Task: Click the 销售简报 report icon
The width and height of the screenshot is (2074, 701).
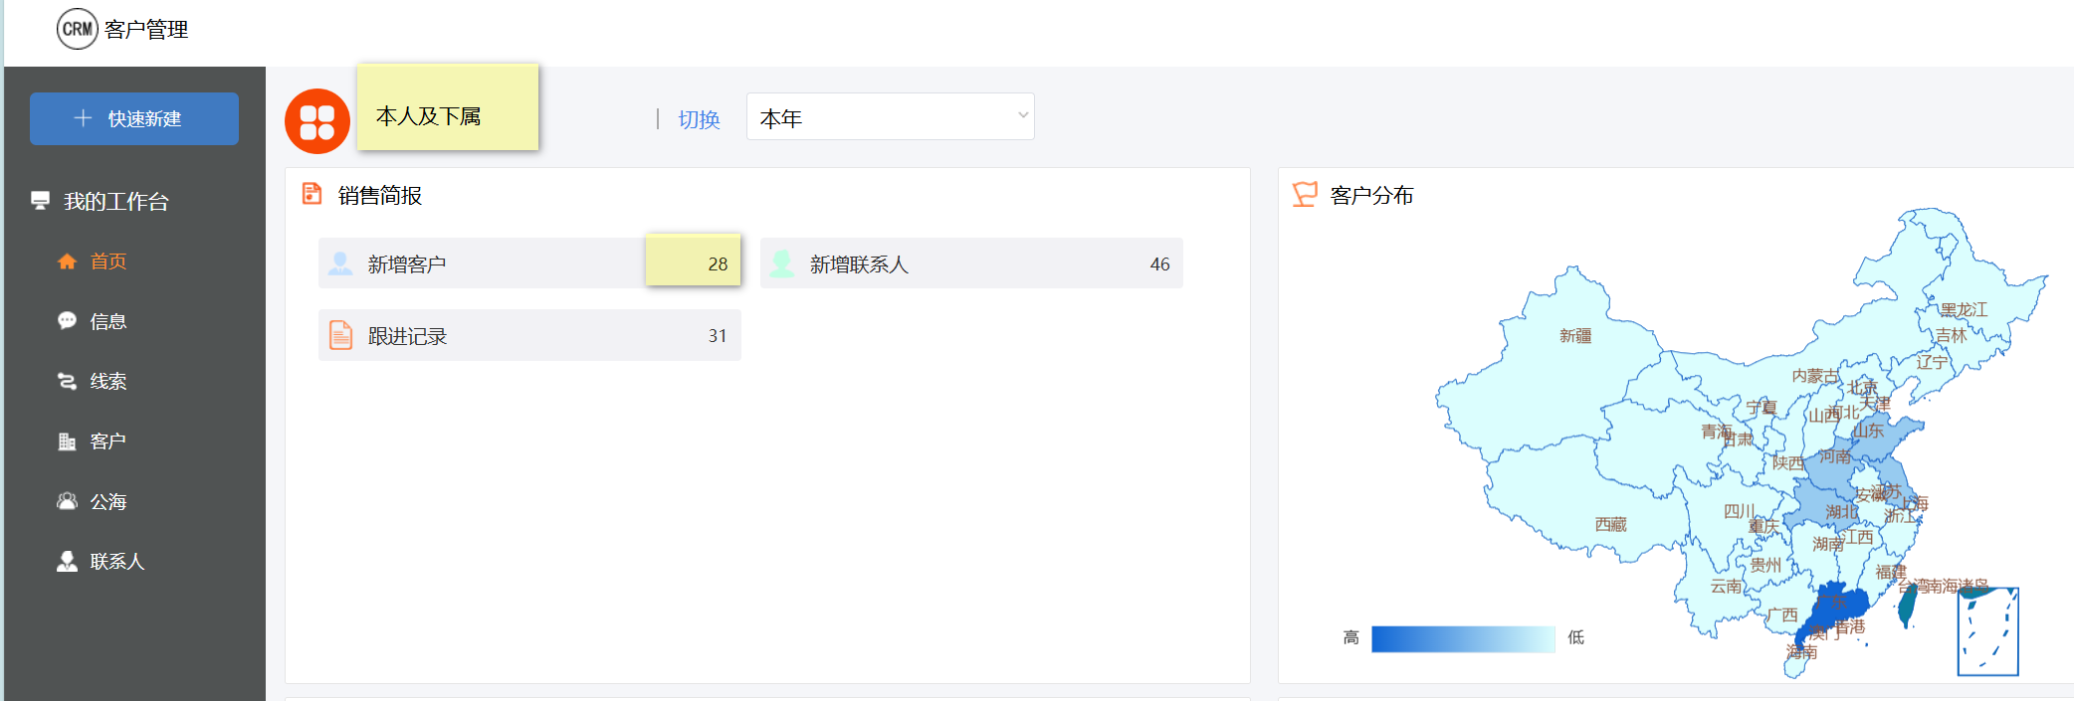Action: [x=311, y=194]
